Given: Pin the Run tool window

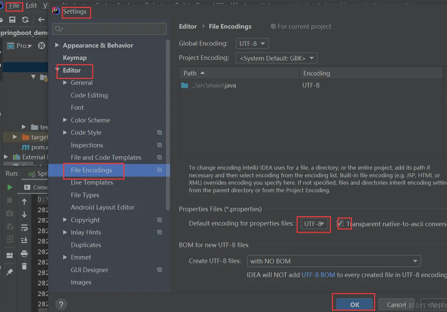Looking at the screenshot, I should coord(9,272).
